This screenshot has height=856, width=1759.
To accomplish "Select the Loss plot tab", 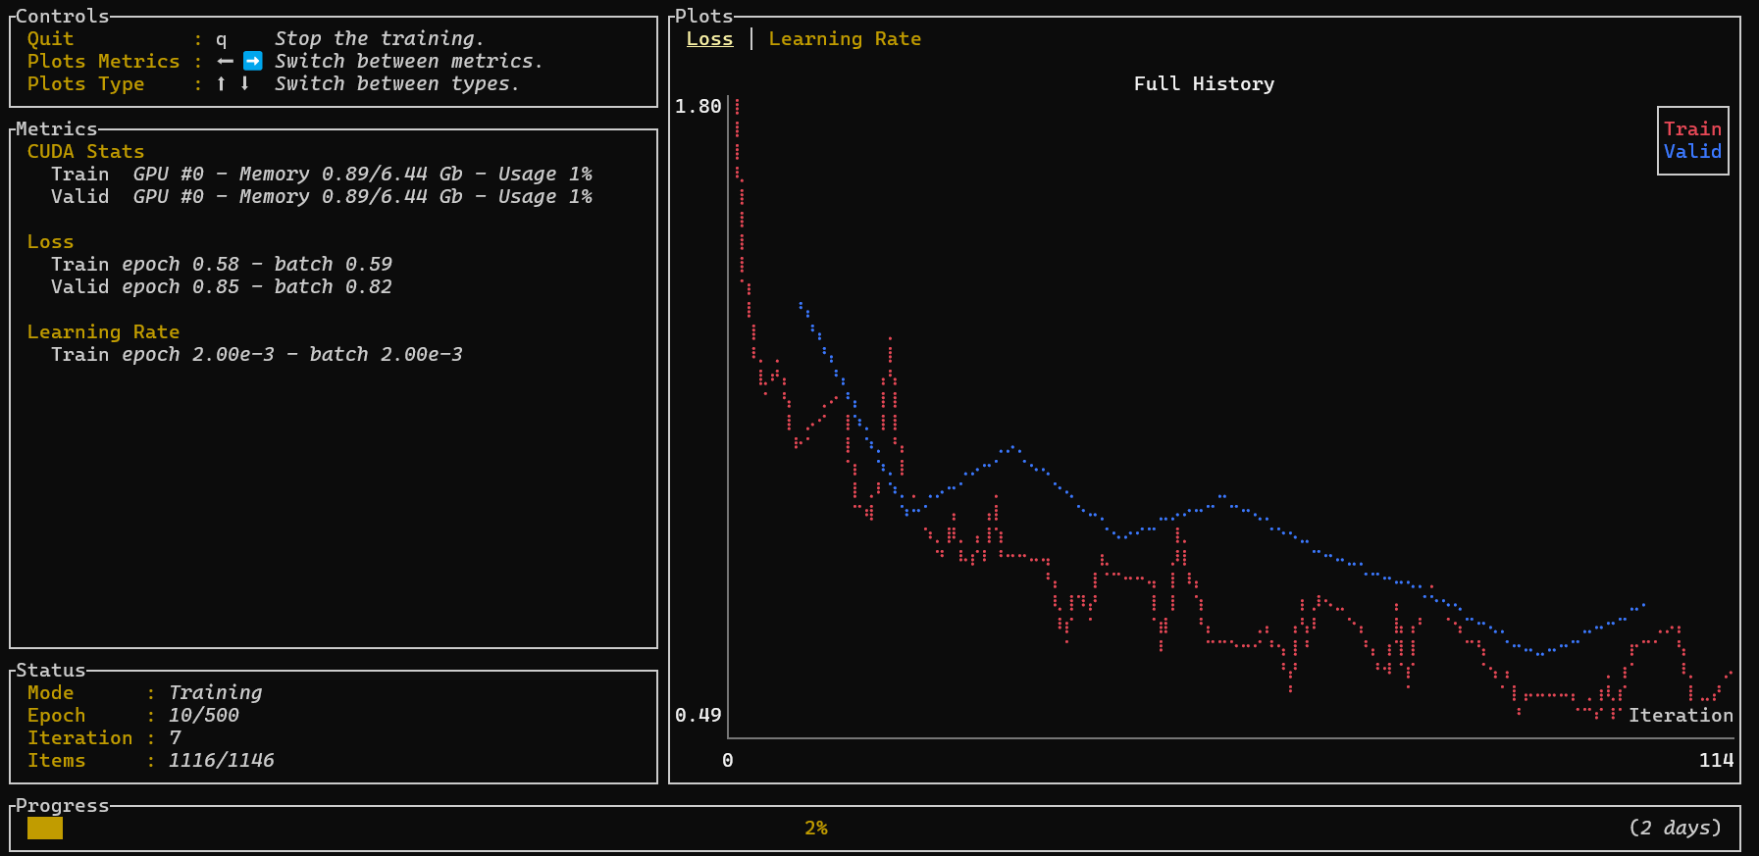I will [709, 39].
